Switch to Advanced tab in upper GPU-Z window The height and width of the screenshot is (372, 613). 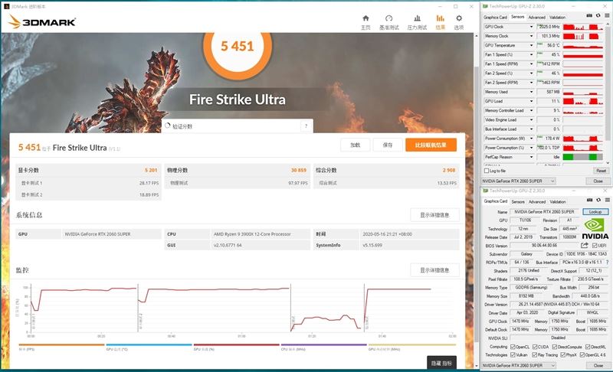[x=537, y=17]
